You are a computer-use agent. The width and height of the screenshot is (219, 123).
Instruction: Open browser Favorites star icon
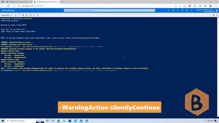pos(200,6)
